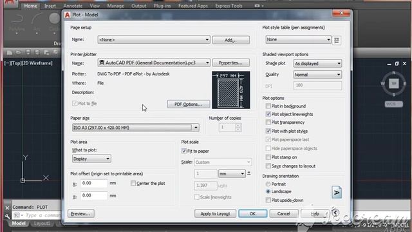This screenshot has height=232, width=412.
Task: Click the AutoCAD application logo button
Action: [x=10, y=3]
